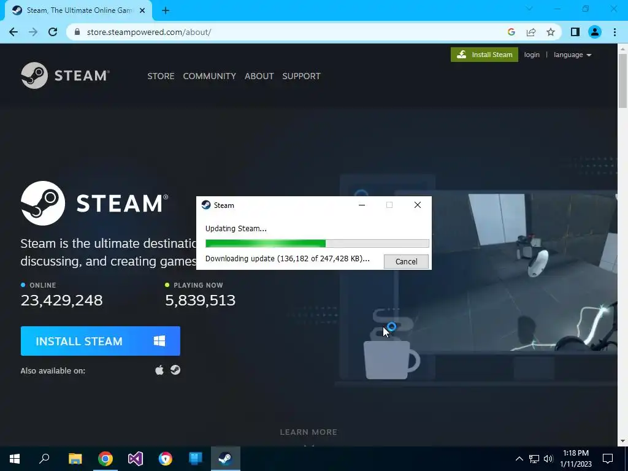
Task: Open the shield browser taskbar icon
Action: [x=166, y=459]
